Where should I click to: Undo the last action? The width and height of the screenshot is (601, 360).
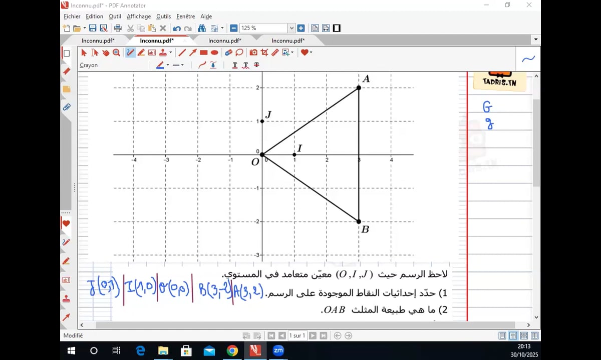[177, 28]
